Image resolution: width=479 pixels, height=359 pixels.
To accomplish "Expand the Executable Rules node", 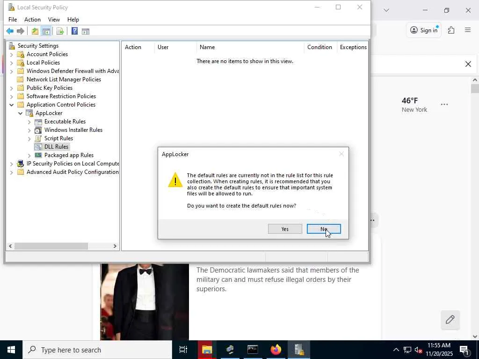I will click(x=29, y=122).
